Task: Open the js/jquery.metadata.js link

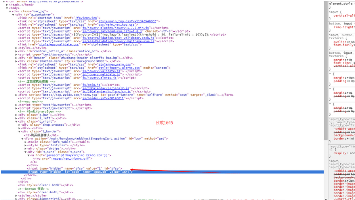Action: [x=101, y=74]
